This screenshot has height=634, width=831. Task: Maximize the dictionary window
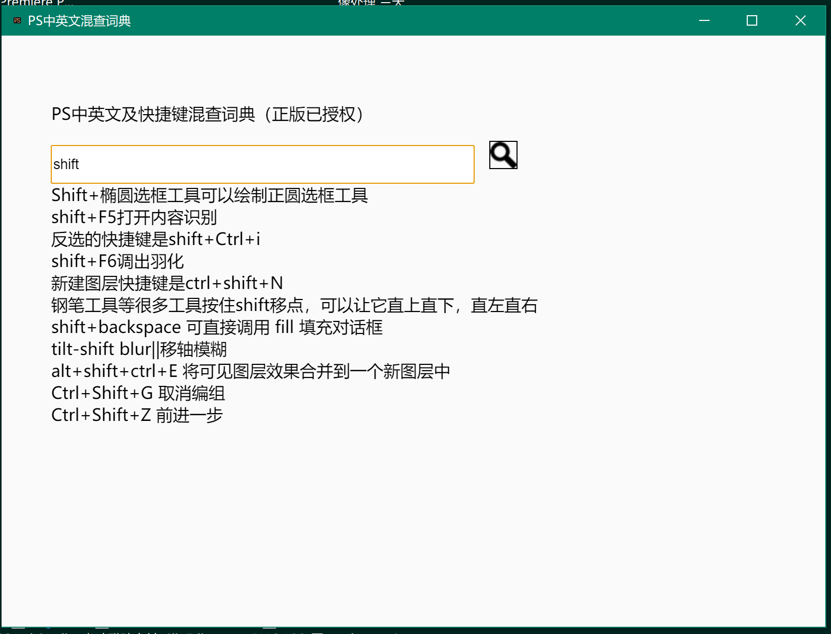coord(752,20)
